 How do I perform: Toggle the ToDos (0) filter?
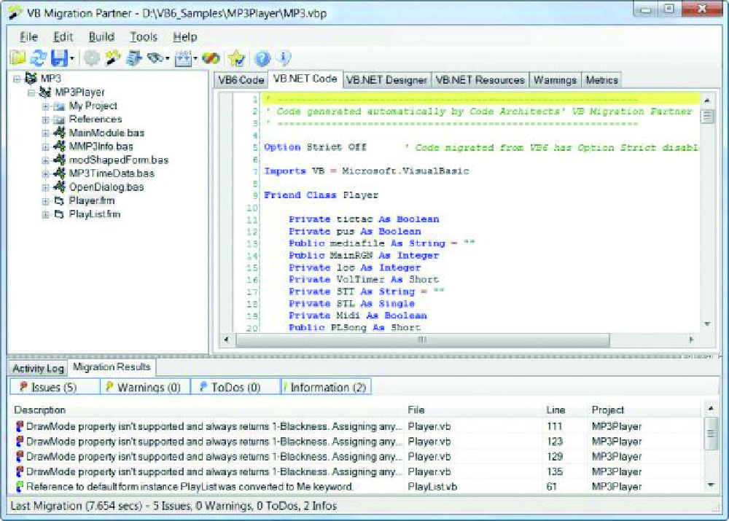[x=235, y=387]
